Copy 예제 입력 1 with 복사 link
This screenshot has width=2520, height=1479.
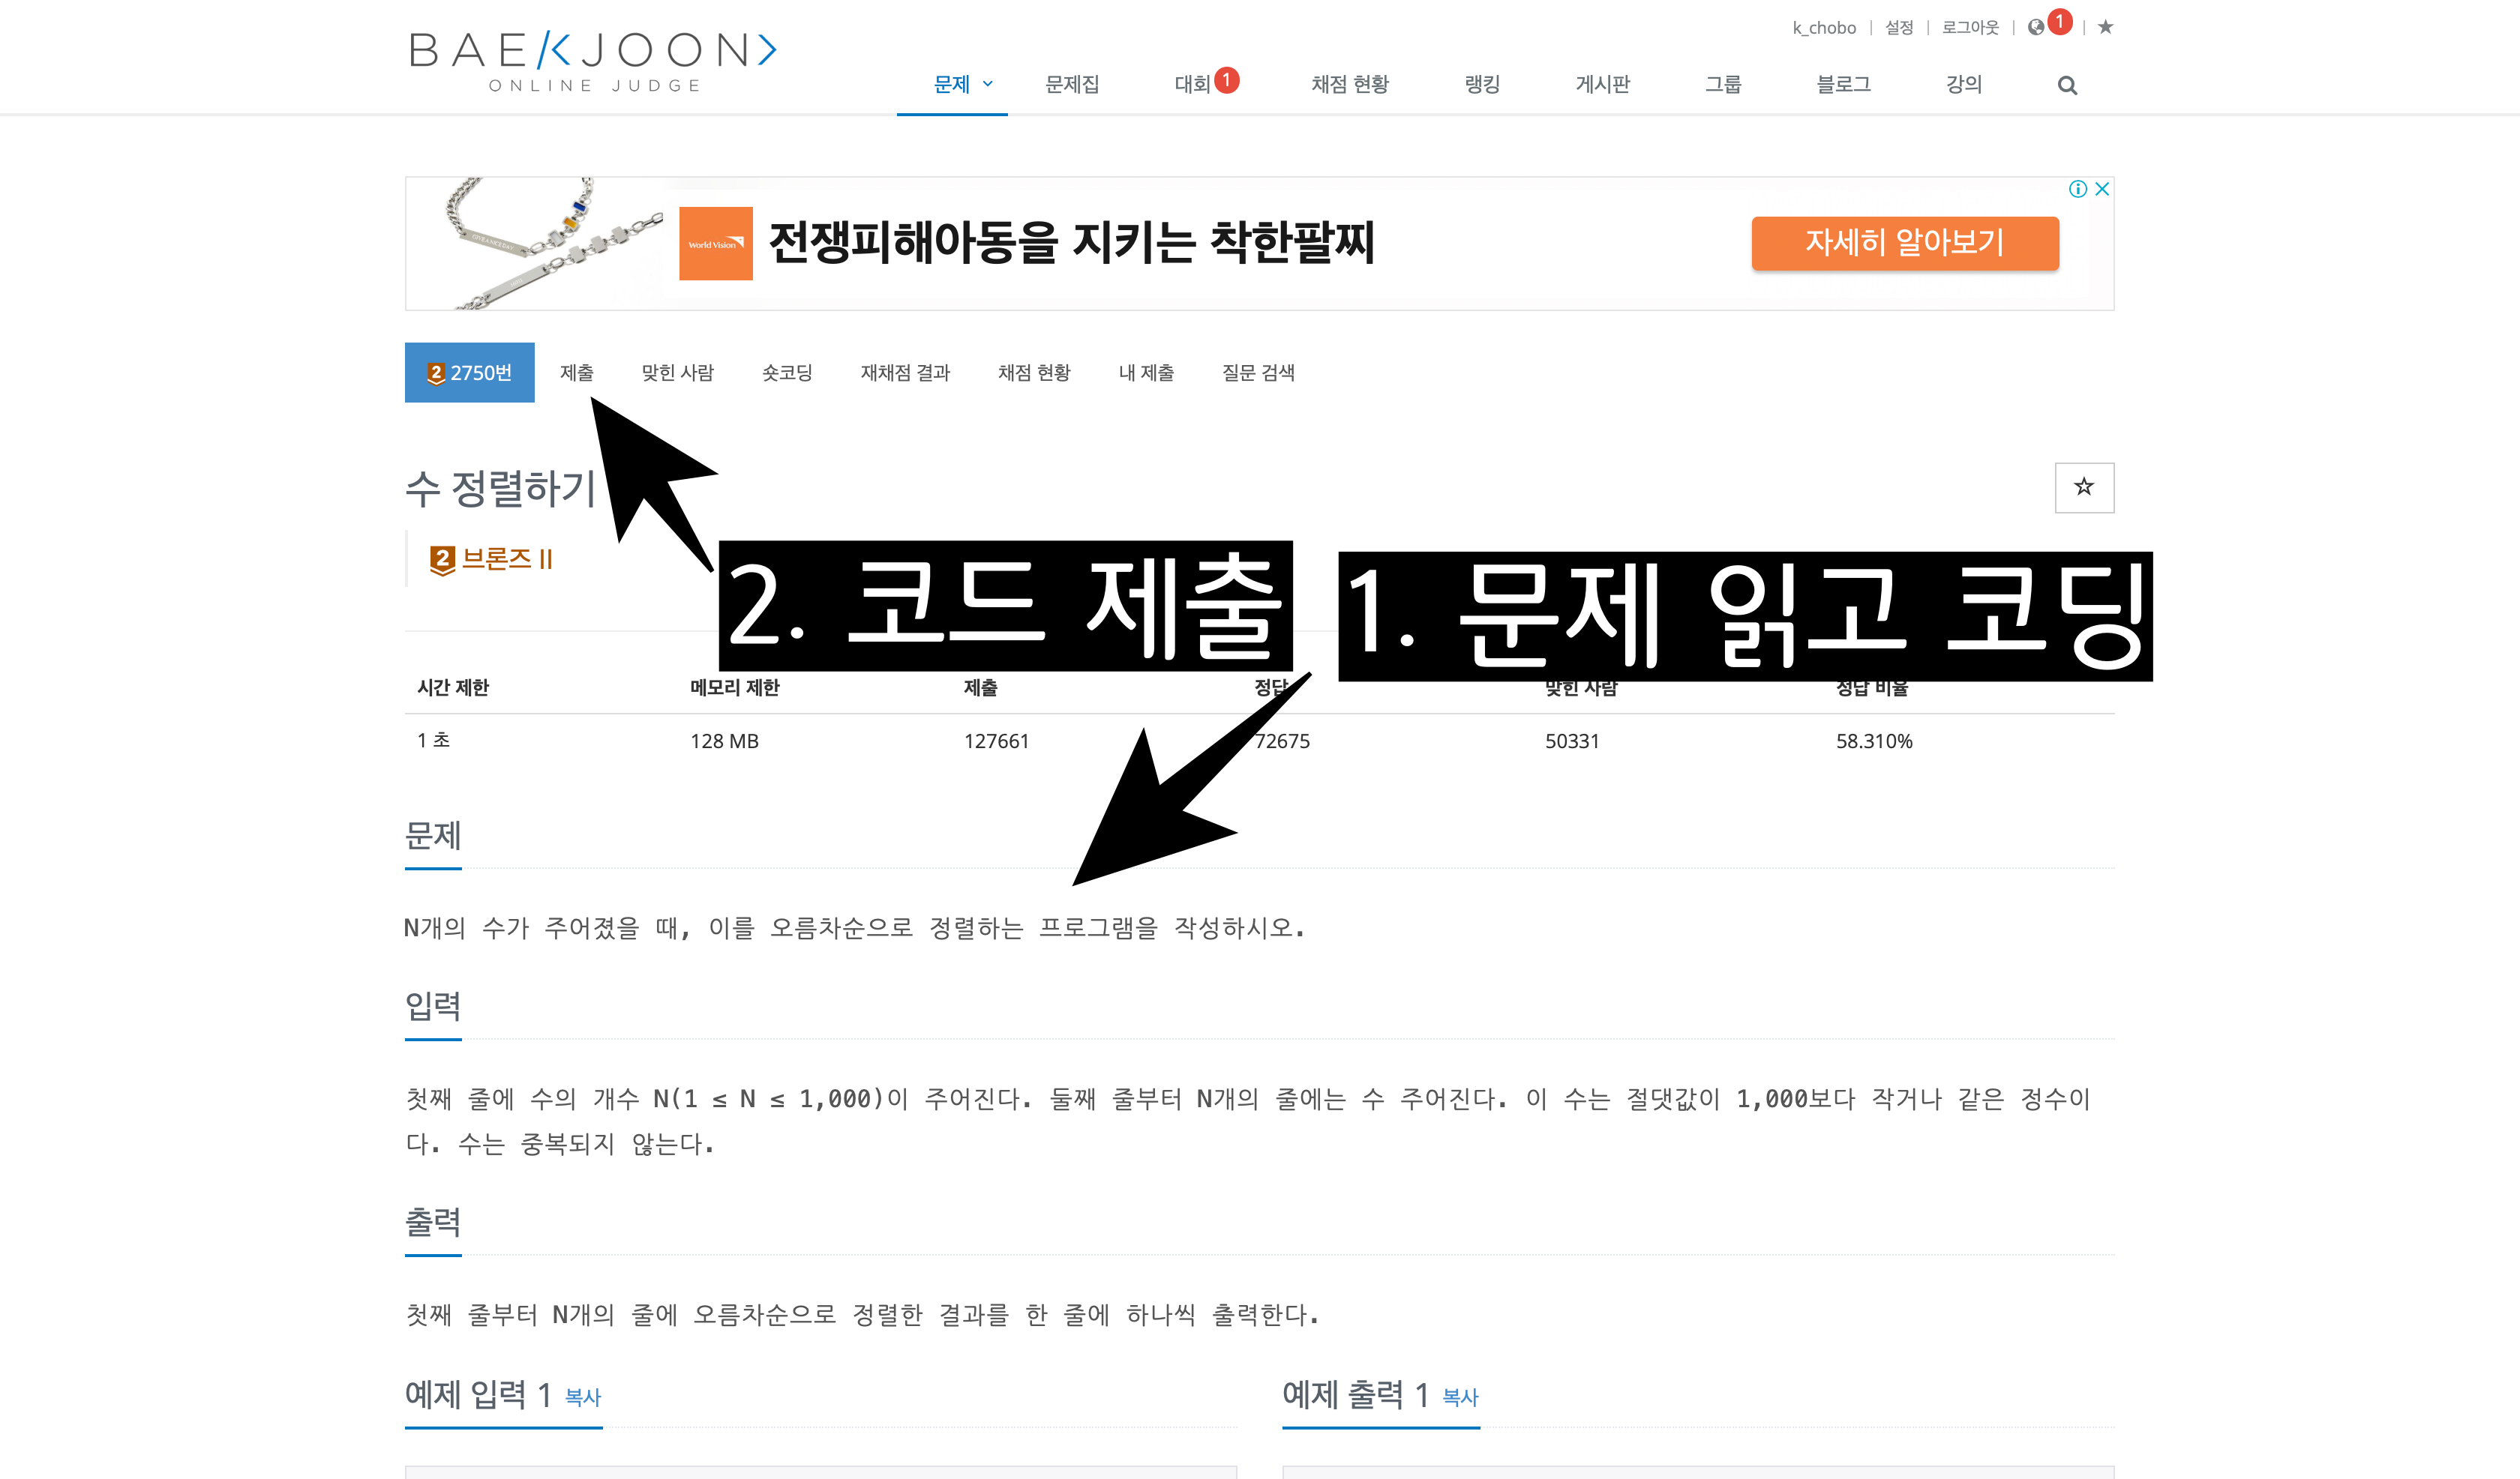pos(583,1397)
